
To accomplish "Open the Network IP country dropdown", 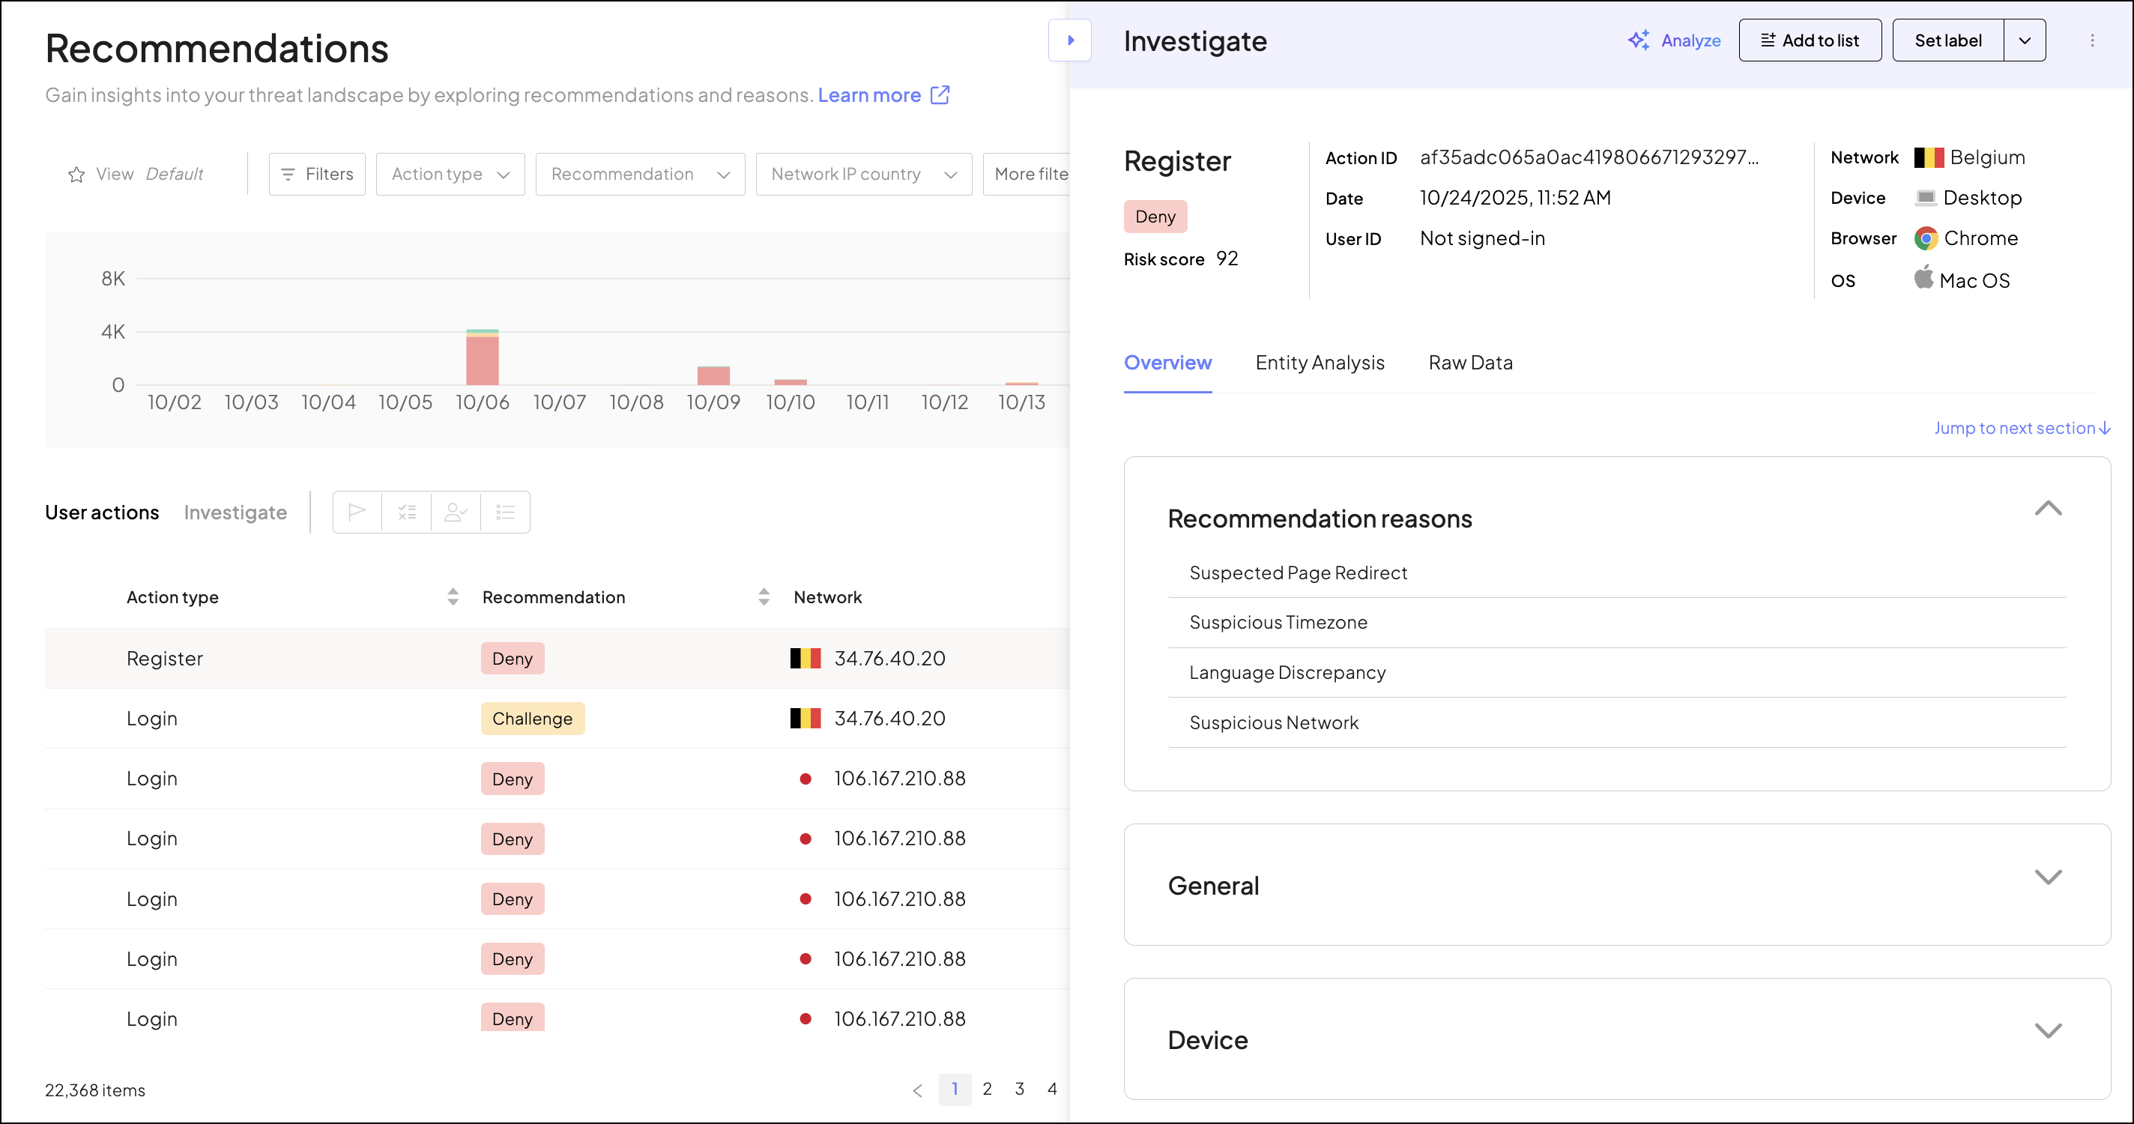I will [863, 174].
